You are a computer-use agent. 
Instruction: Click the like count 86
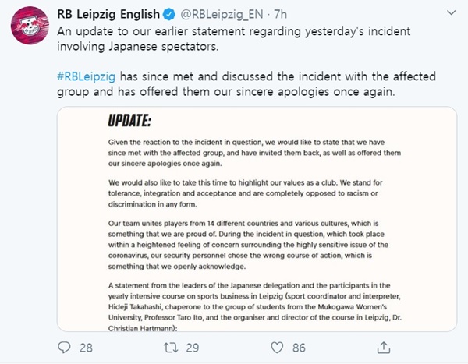coord(299,348)
